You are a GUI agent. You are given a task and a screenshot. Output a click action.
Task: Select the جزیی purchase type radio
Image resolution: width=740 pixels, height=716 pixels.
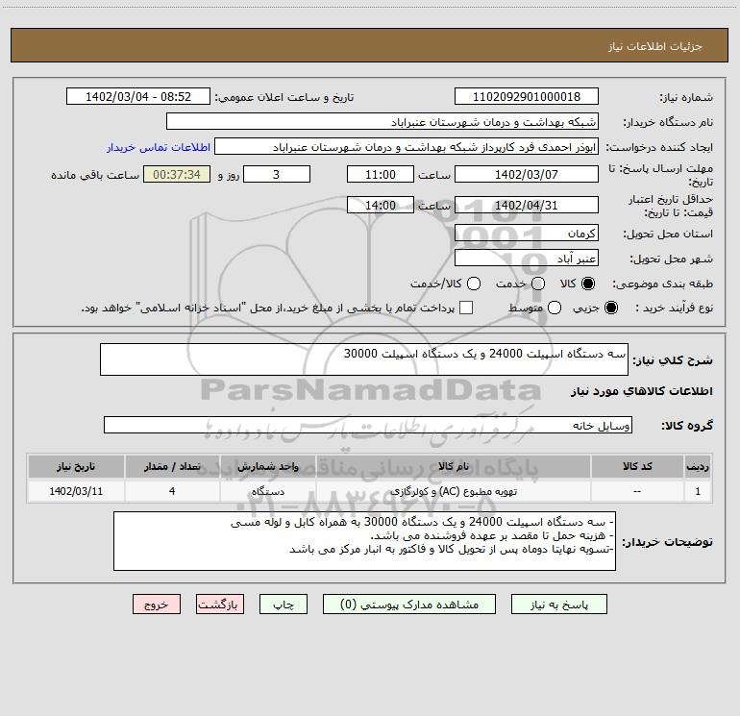[x=610, y=308]
